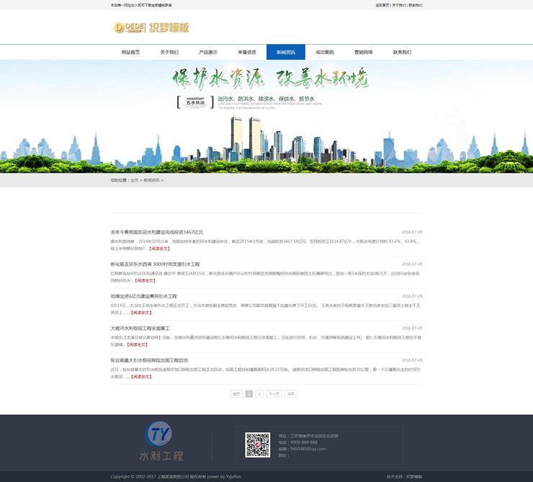Open 联系我们 in the main navigation bar
This screenshot has height=482, width=533.
402,53
